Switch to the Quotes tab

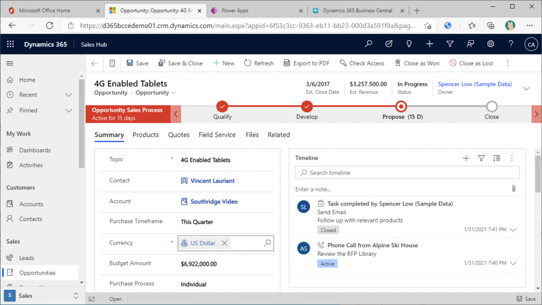point(179,135)
